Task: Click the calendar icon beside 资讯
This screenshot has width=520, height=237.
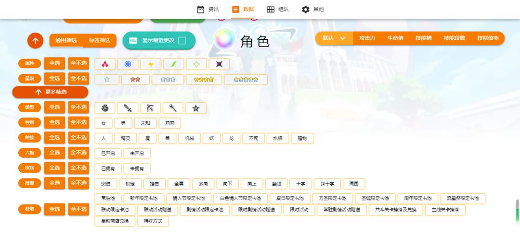Action: (201, 9)
